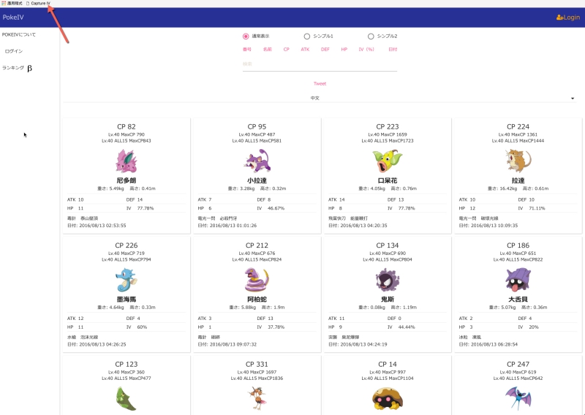Click the 尼多朗 name text
The height and width of the screenshot is (415, 585).
coord(127,180)
